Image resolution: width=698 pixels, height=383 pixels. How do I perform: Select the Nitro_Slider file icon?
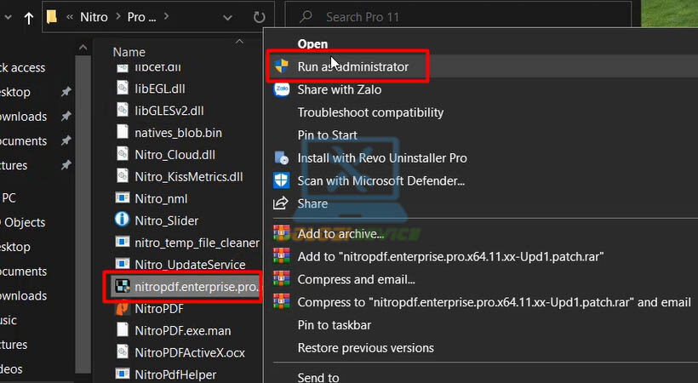click(121, 220)
